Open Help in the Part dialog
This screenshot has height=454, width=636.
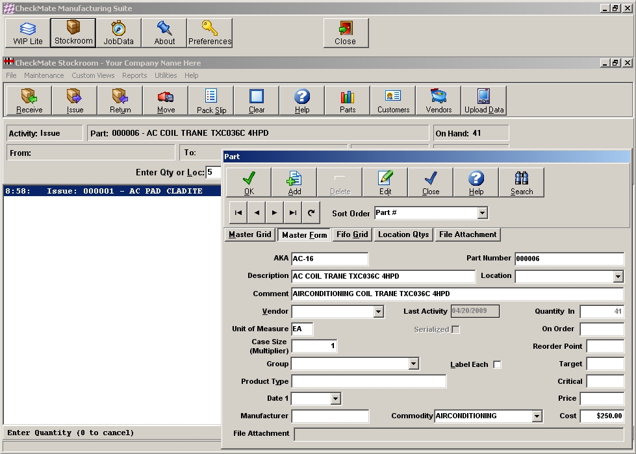pyautogui.click(x=476, y=183)
